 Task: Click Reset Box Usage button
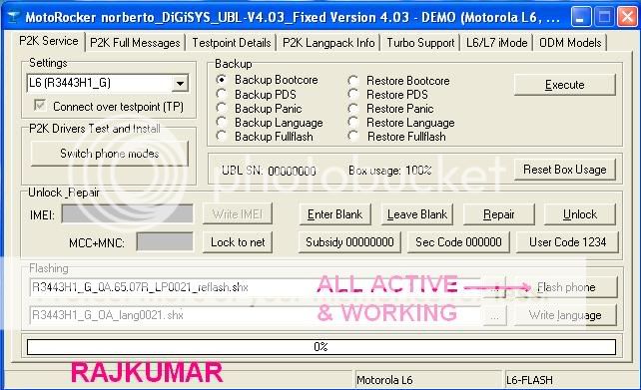coord(564,170)
